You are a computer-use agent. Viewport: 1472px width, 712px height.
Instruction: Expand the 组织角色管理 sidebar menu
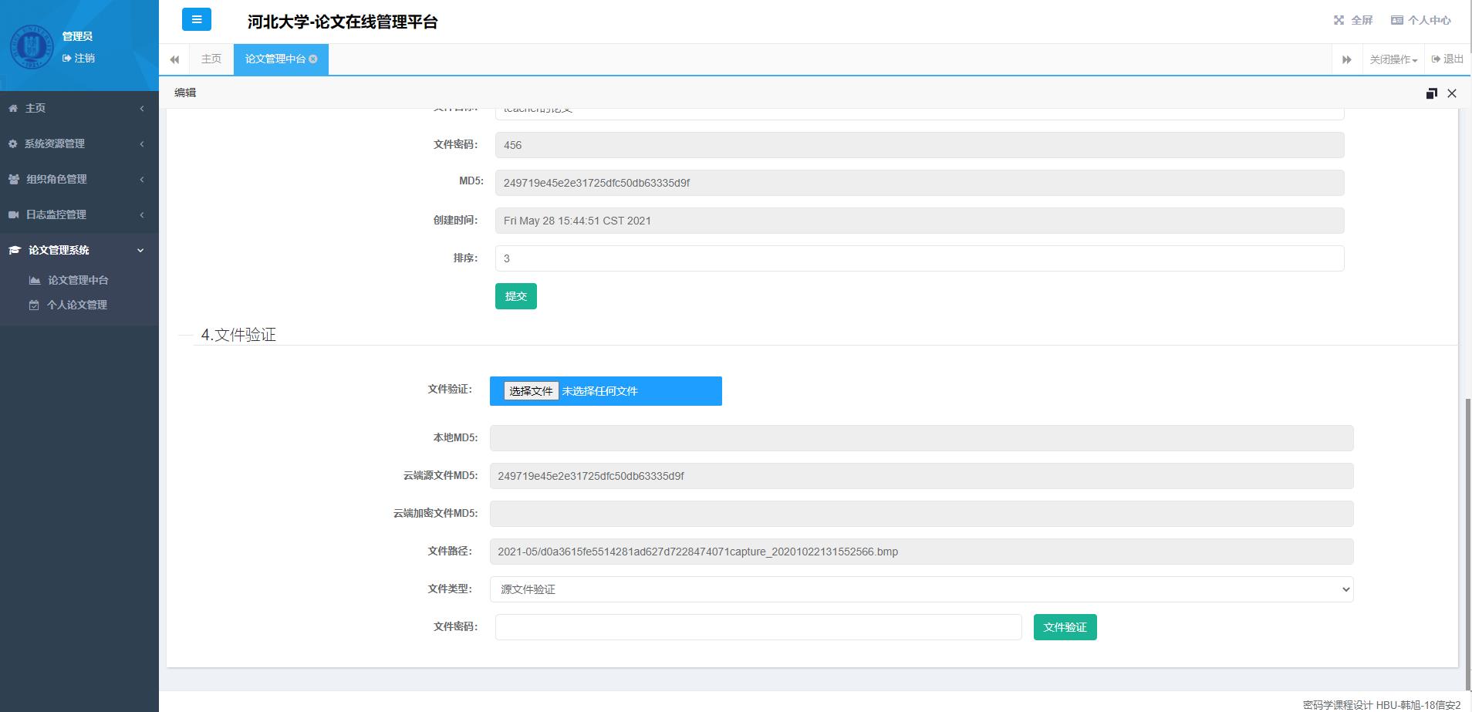pos(79,179)
